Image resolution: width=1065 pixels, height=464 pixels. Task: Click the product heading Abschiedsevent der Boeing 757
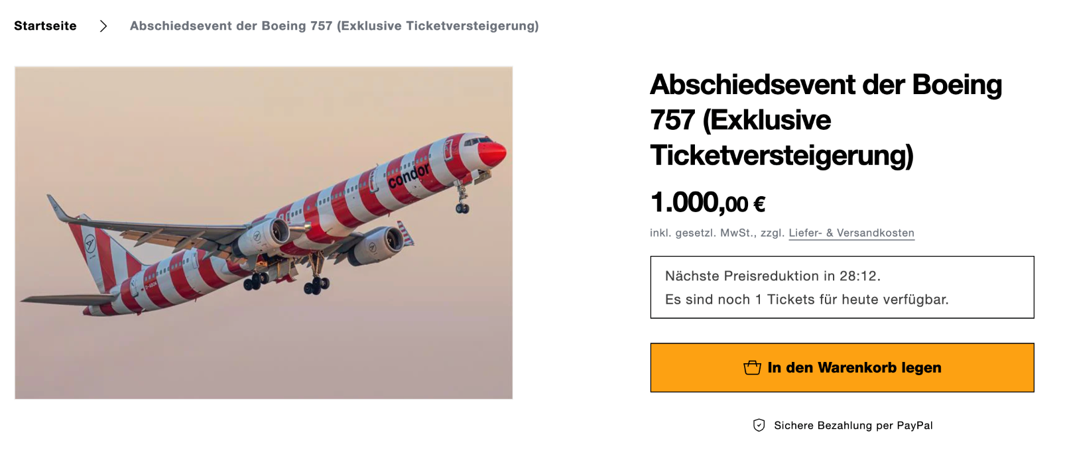tap(826, 120)
